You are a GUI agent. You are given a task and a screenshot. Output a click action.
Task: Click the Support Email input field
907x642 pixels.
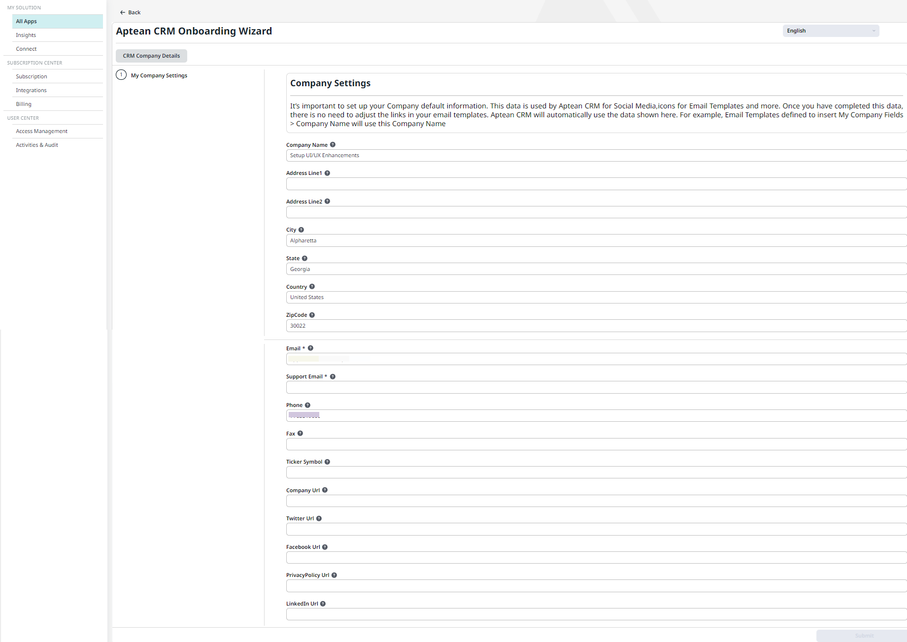tap(596, 387)
